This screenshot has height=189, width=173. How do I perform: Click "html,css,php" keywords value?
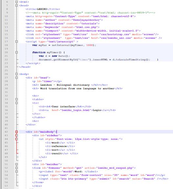point(86,27)
